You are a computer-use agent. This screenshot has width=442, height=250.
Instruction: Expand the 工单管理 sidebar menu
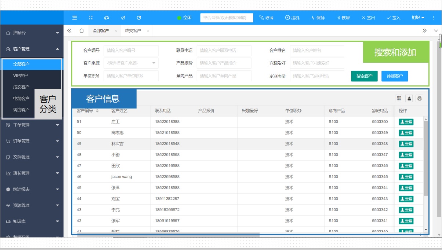coord(32,125)
